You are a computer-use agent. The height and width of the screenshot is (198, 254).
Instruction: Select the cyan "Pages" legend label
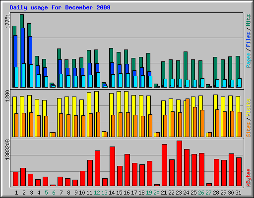249,60
